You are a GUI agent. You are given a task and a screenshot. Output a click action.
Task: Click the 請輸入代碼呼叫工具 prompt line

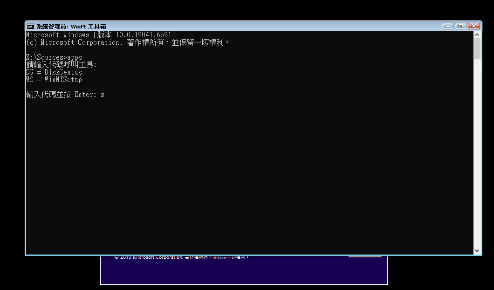tap(62, 65)
